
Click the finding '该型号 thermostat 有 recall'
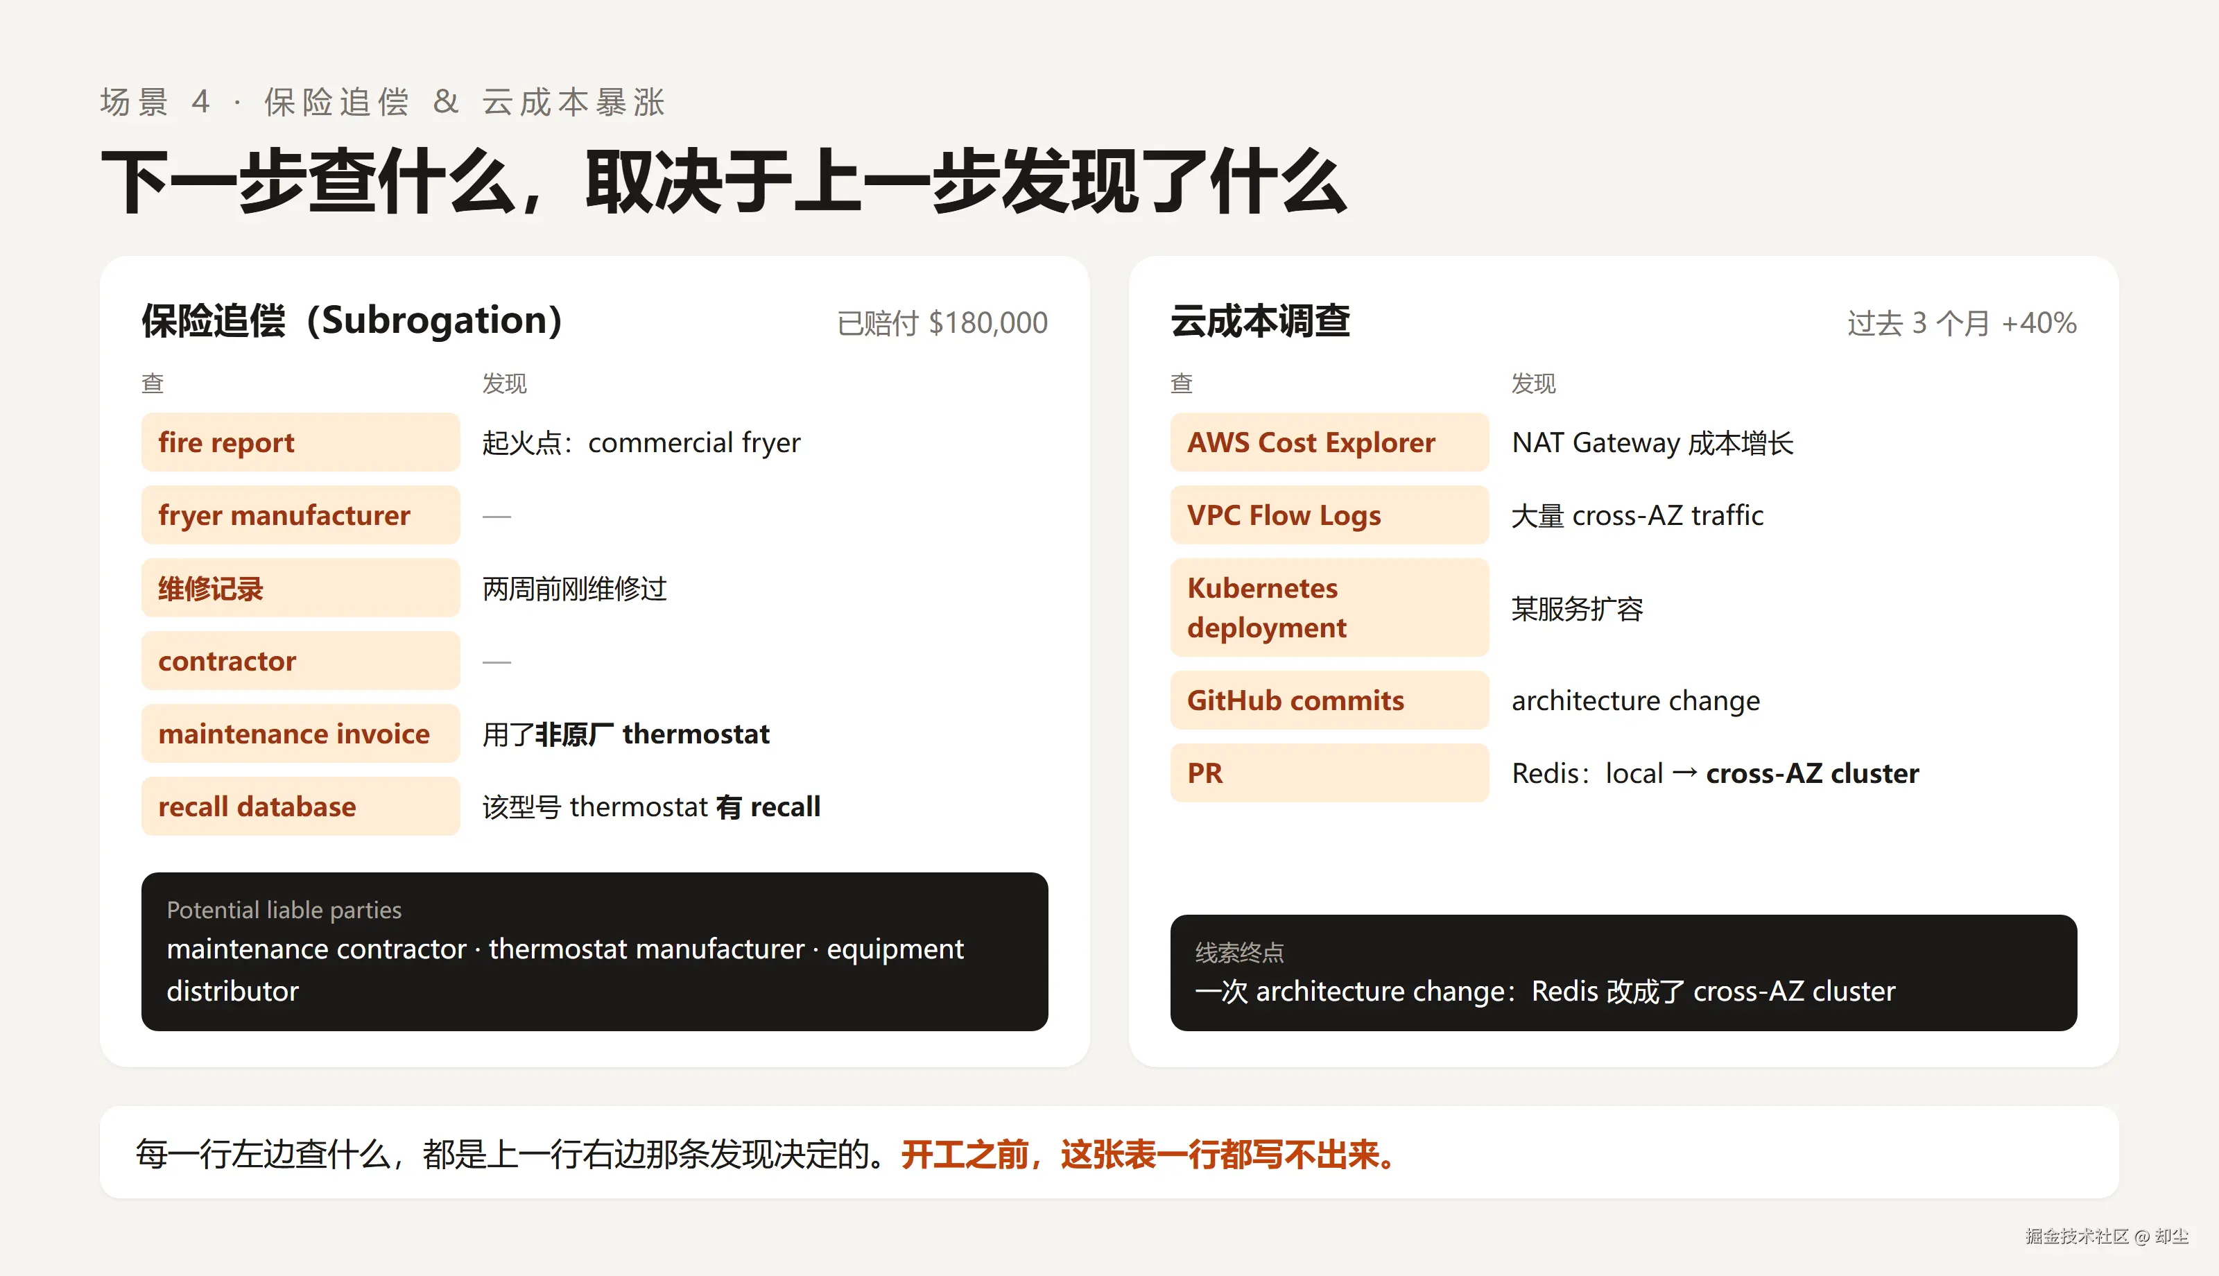(x=651, y=807)
